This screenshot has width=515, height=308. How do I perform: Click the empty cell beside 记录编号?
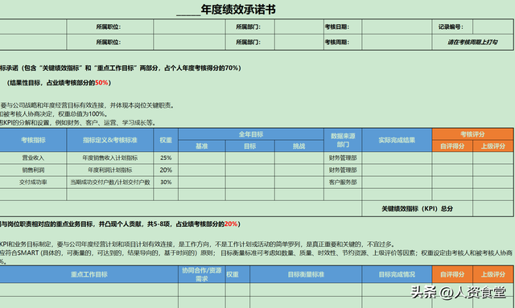(493, 27)
